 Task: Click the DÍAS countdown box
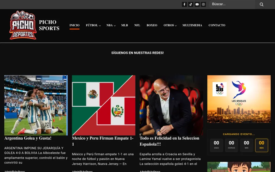[x=217, y=145]
